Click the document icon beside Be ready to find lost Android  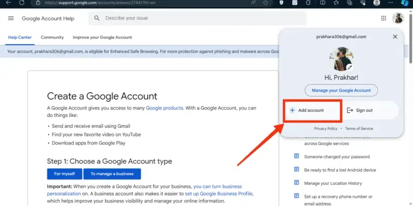coord(296,169)
